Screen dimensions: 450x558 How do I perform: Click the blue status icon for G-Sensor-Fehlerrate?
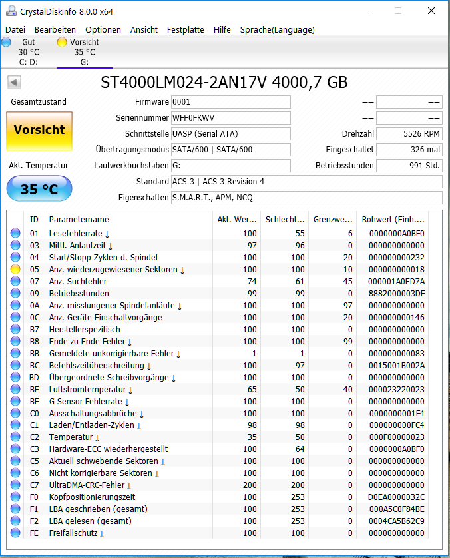[x=15, y=401]
